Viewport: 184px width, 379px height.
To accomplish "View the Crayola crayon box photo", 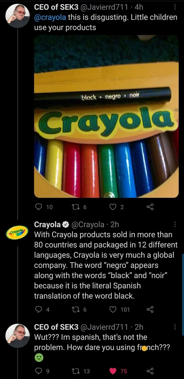I will click(x=106, y=116).
